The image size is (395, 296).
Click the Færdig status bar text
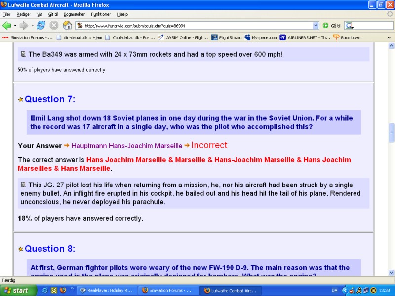tap(8, 280)
